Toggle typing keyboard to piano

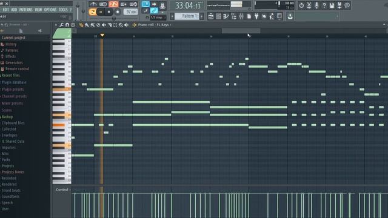pos(145,4)
